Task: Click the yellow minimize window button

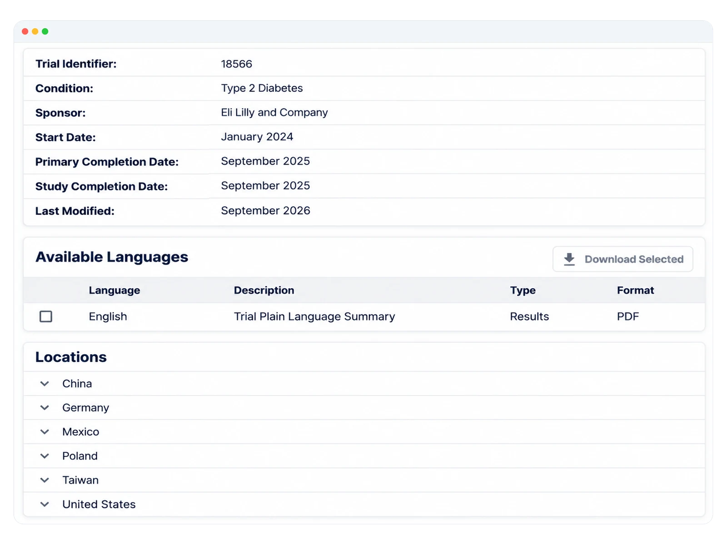Action: (35, 31)
